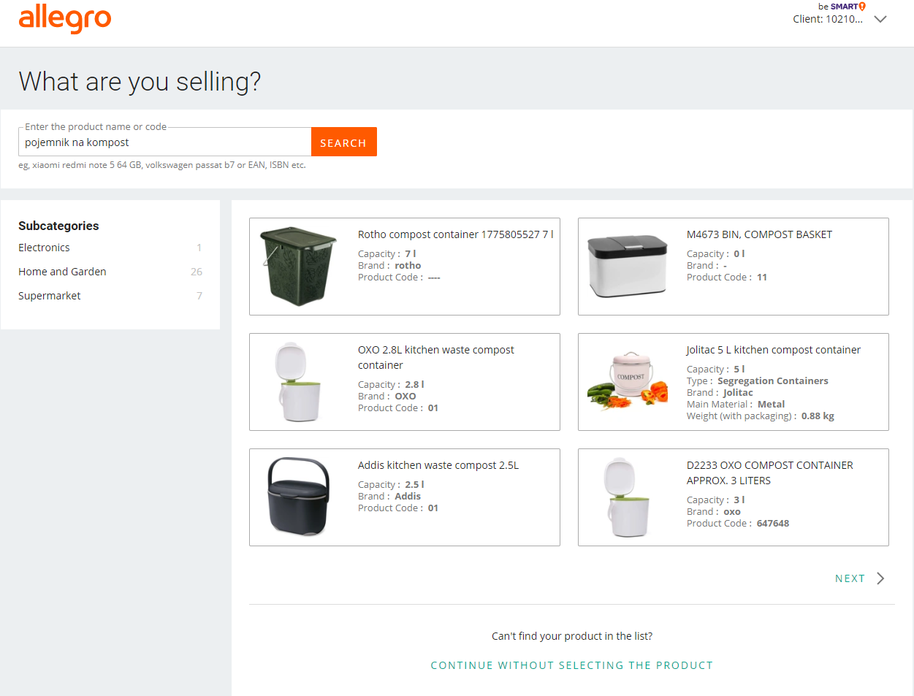914x696 pixels.
Task: Pick the Jolitac 5 L compost container
Action: (733, 382)
